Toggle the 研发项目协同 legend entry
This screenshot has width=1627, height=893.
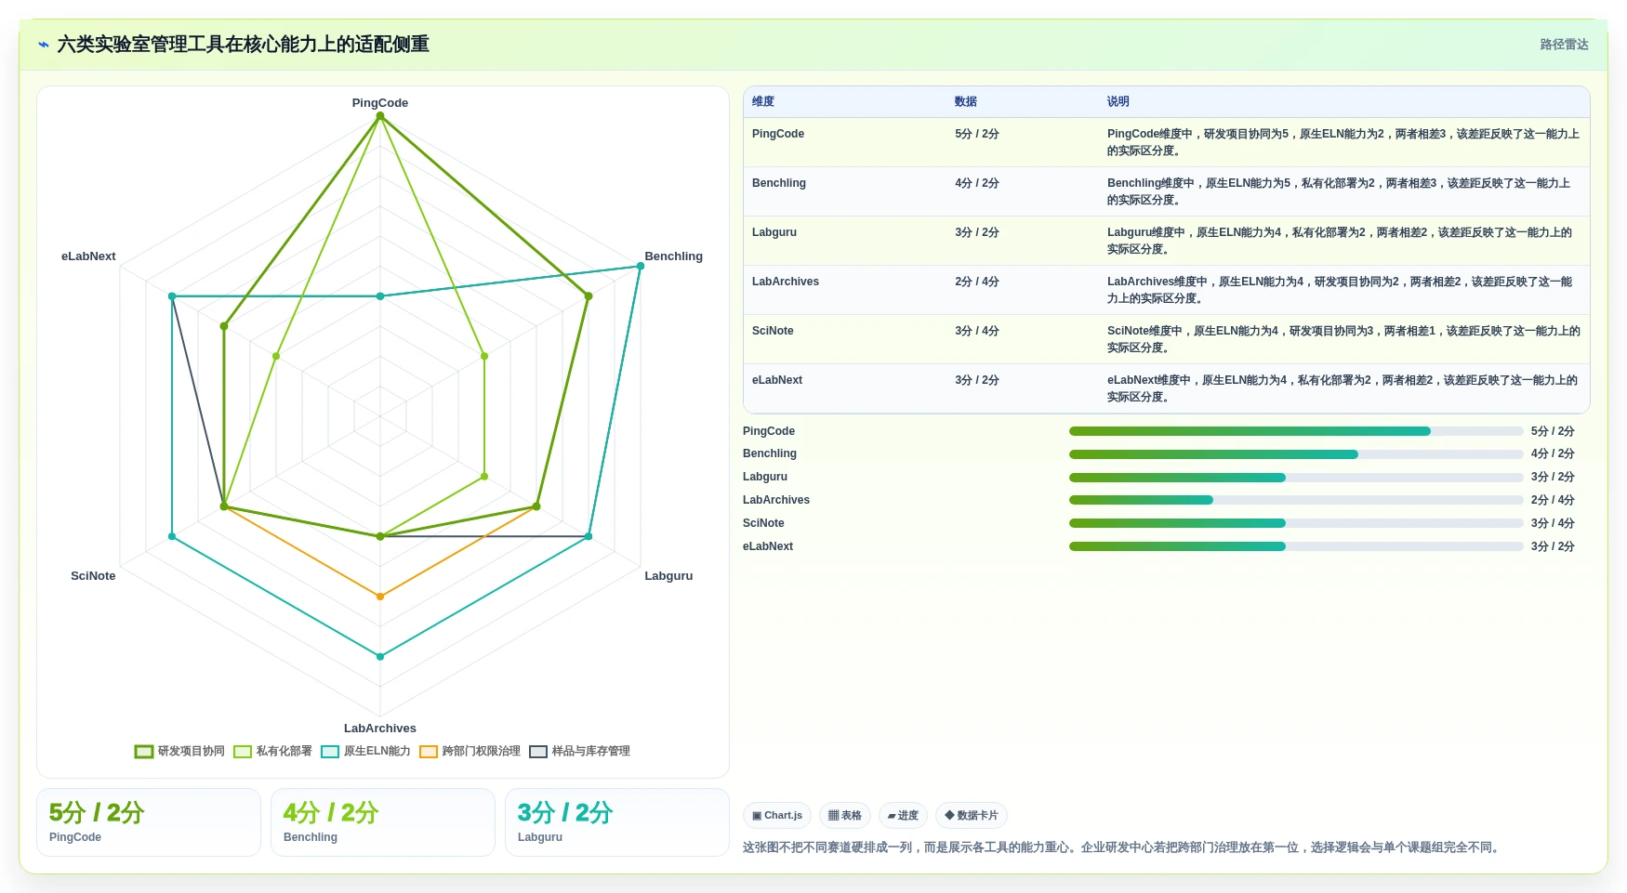pyautogui.click(x=180, y=751)
